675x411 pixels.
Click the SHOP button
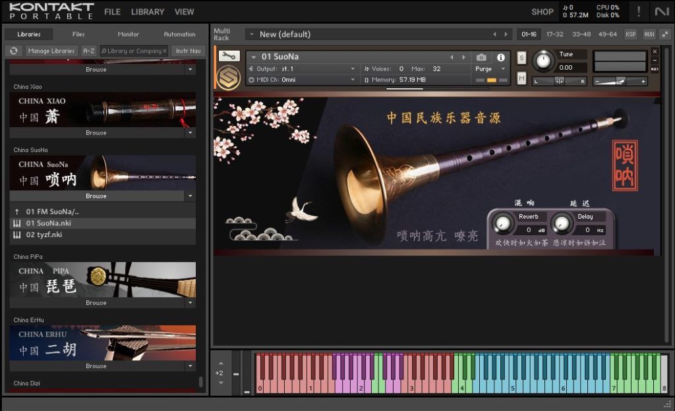click(543, 12)
